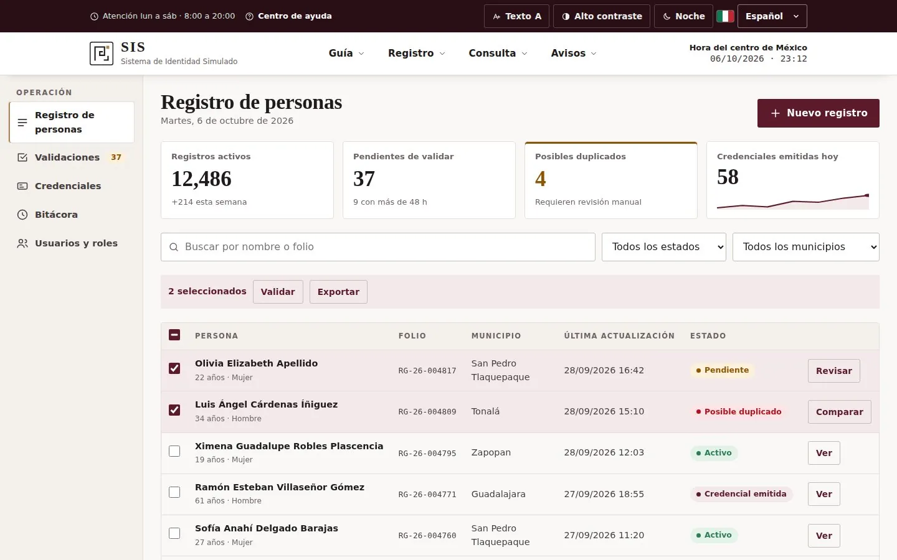Uncheck Luis Ángel Cárdenas Íñiguez checkbox
Screen dimensions: 897x560
[x=174, y=410]
